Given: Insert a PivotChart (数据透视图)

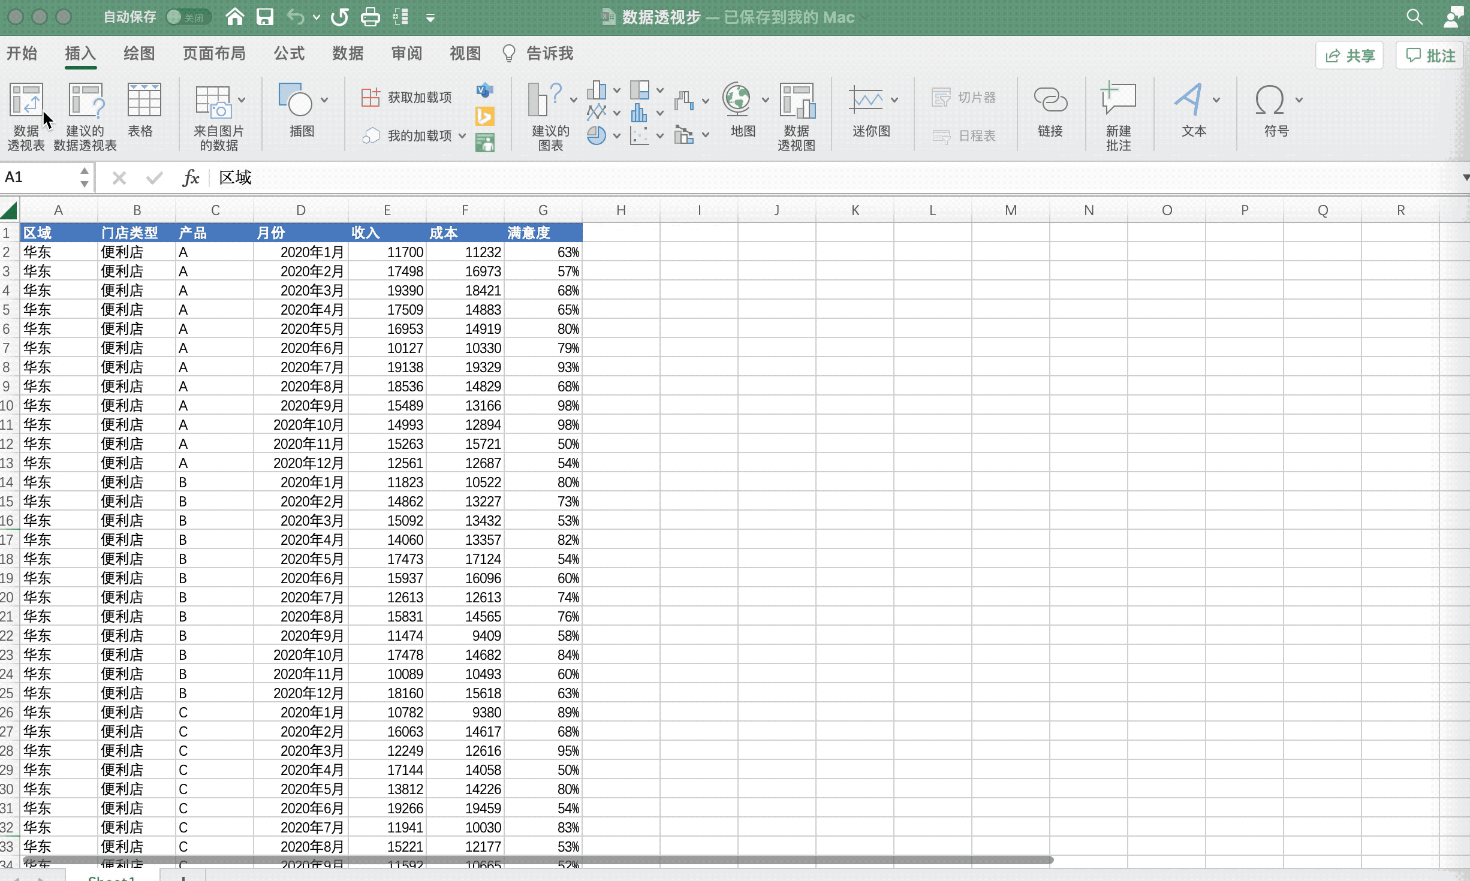Looking at the screenshot, I should pos(797,116).
